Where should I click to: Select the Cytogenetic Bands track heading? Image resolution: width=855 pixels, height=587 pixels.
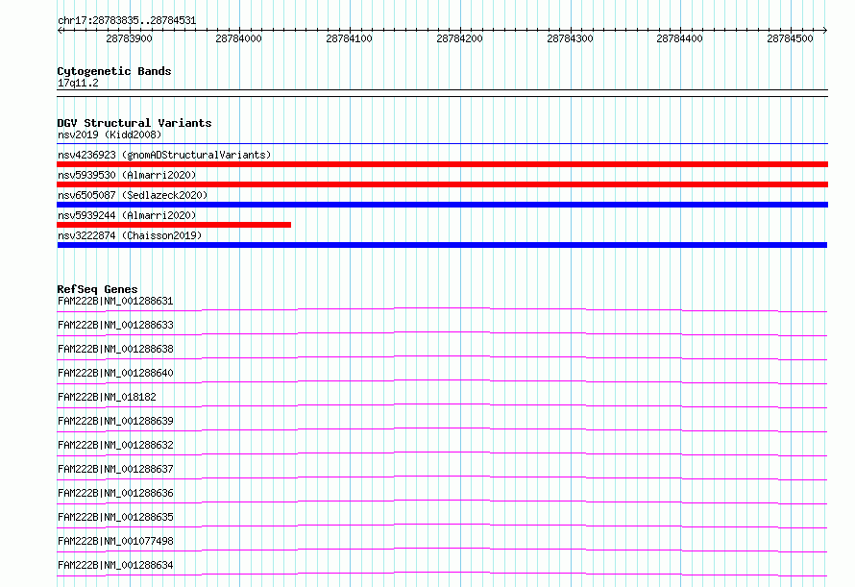tap(114, 71)
